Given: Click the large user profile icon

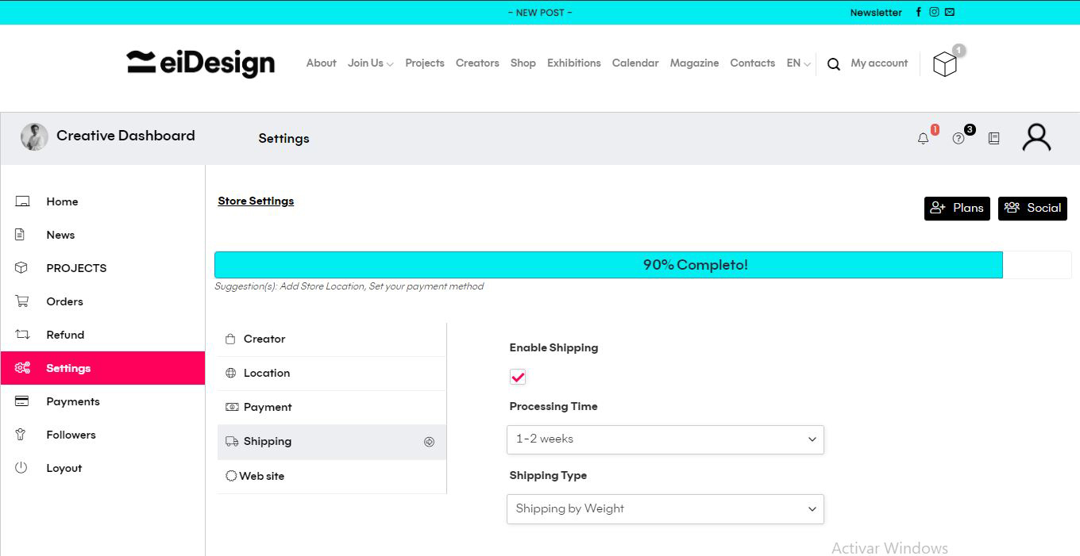Looking at the screenshot, I should pos(1036,138).
